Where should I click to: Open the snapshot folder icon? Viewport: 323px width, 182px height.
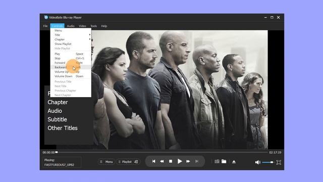pyautogui.click(x=224, y=161)
